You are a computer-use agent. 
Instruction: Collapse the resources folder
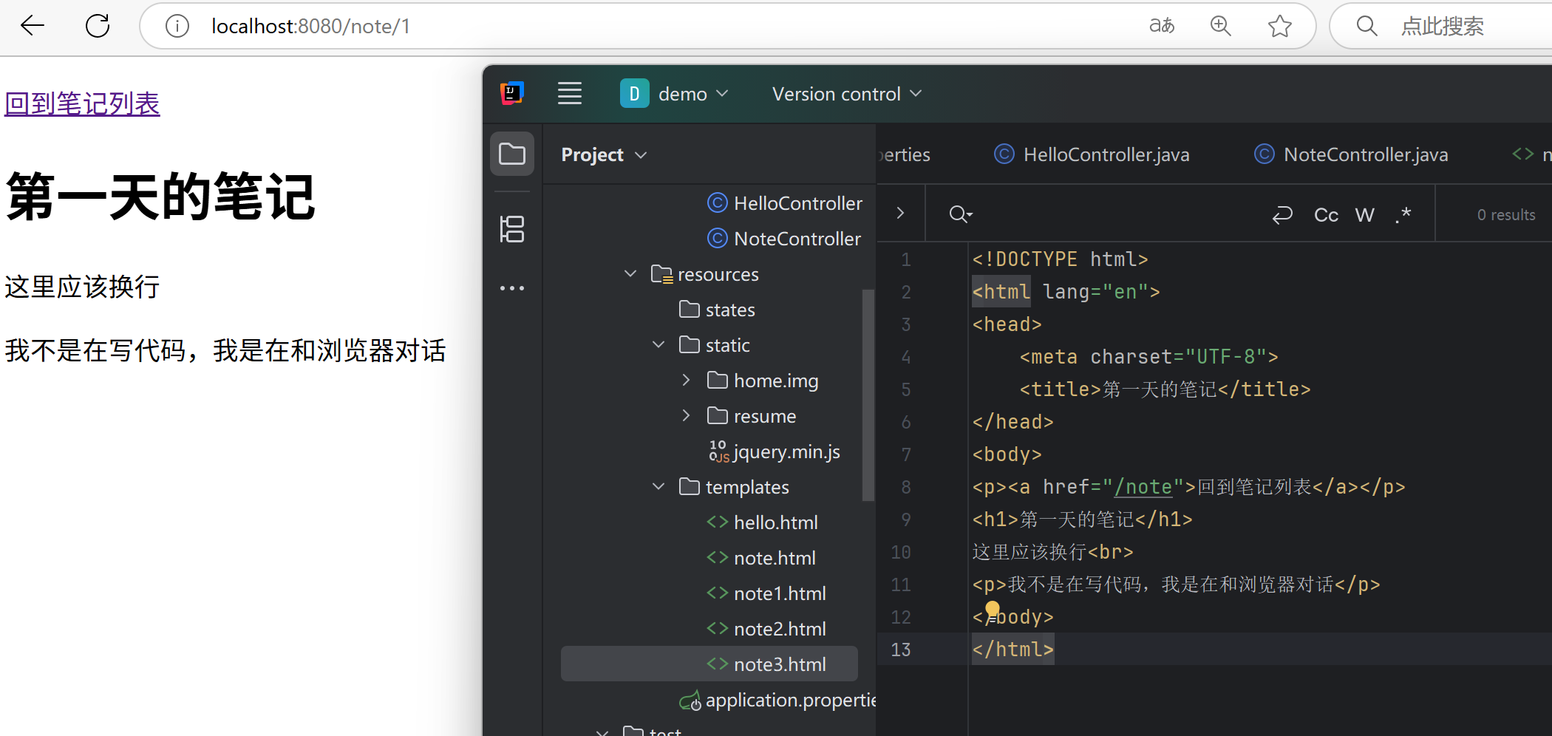tap(630, 274)
